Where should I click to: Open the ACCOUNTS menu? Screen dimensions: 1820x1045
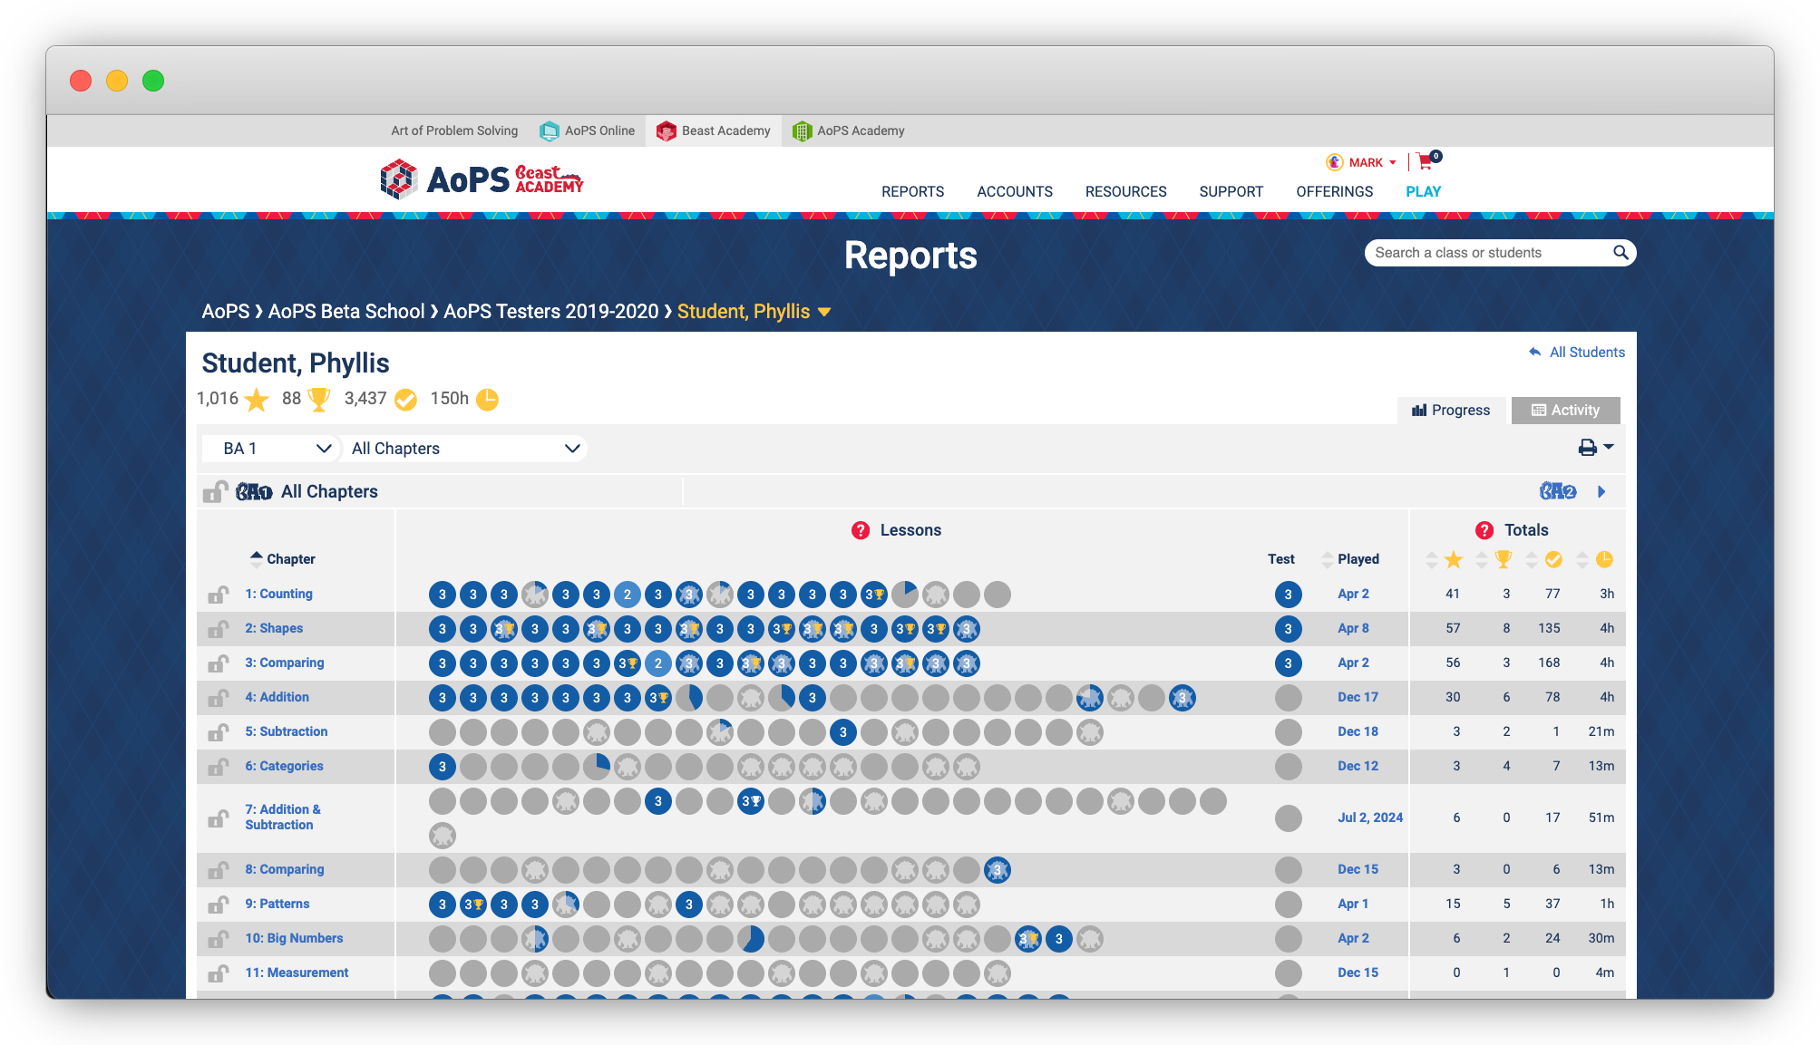click(x=1015, y=191)
